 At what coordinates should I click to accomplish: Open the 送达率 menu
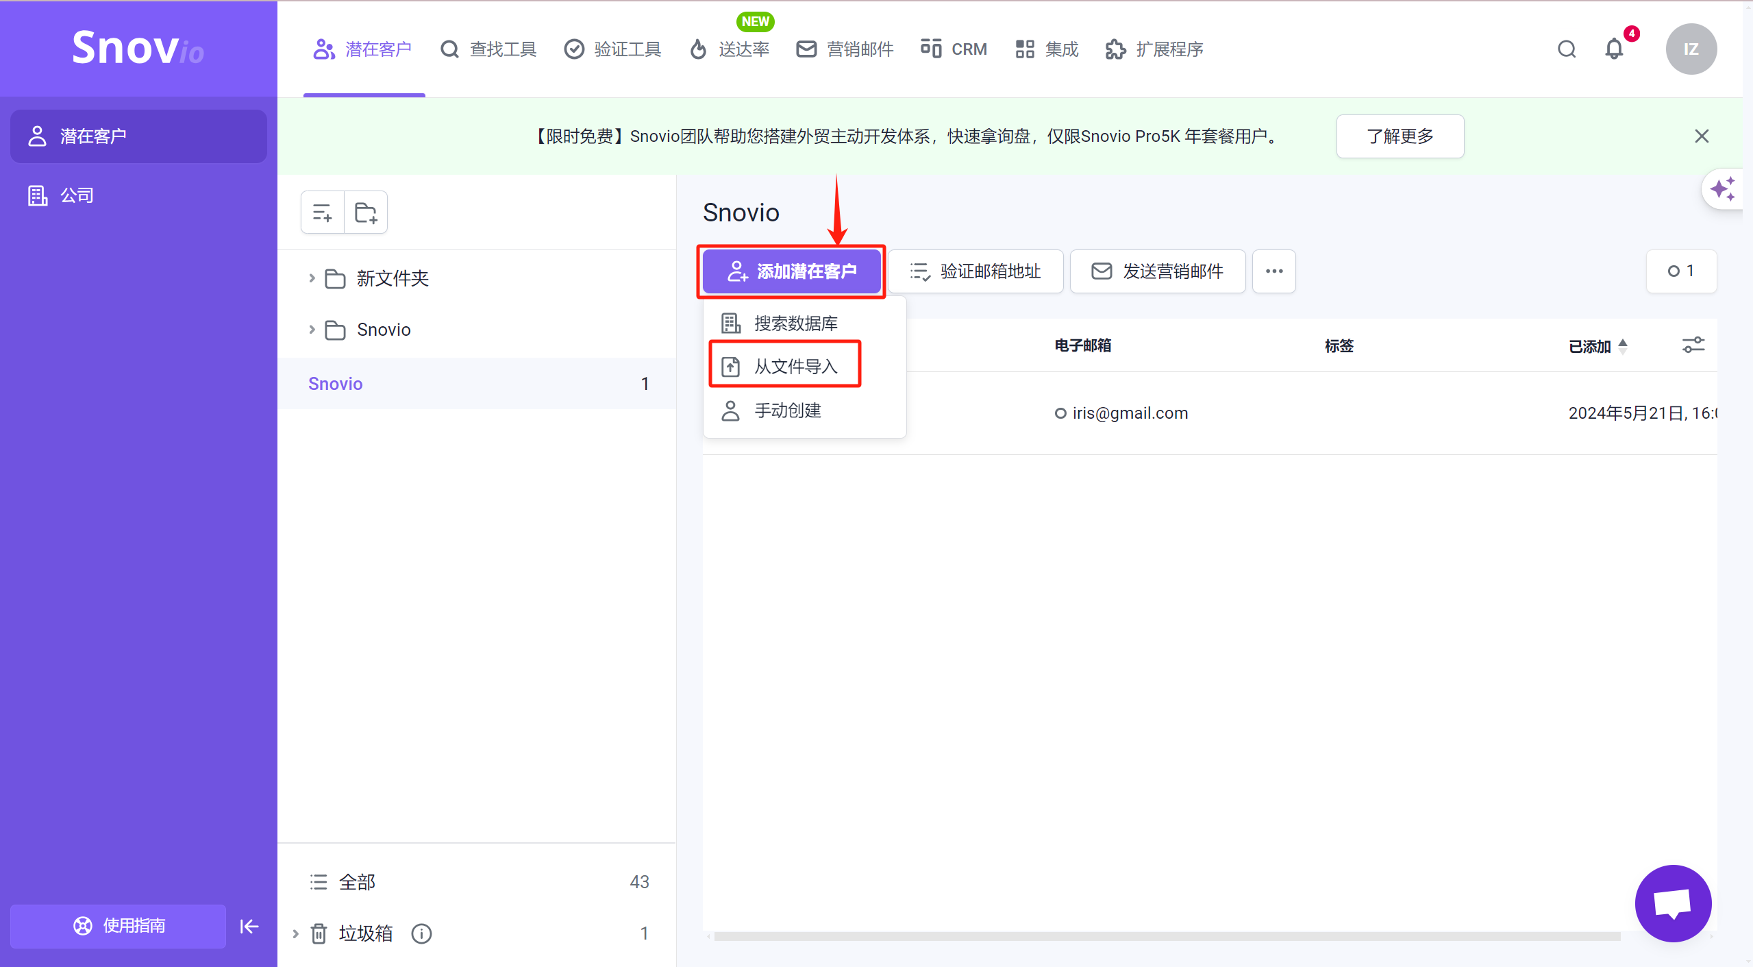(x=730, y=49)
